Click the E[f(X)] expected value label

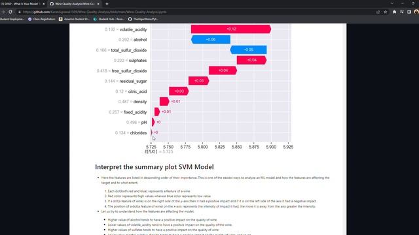tap(158, 152)
